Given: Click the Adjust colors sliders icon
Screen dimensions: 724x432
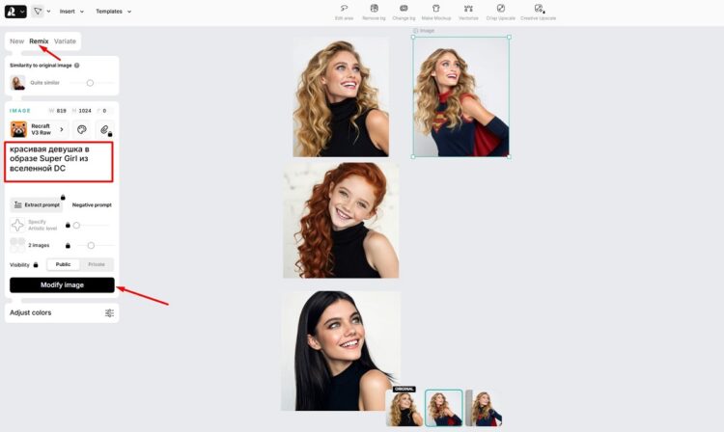Looking at the screenshot, I should [109, 313].
